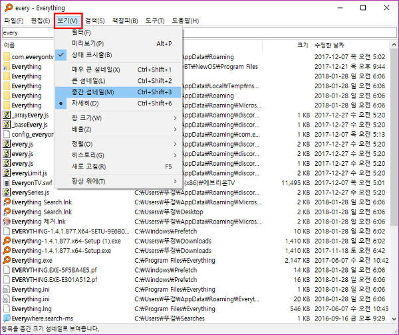The height and width of the screenshot is (335, 399).
Task: Open the 편집(E) menu
Action: (x=41, y=21)
